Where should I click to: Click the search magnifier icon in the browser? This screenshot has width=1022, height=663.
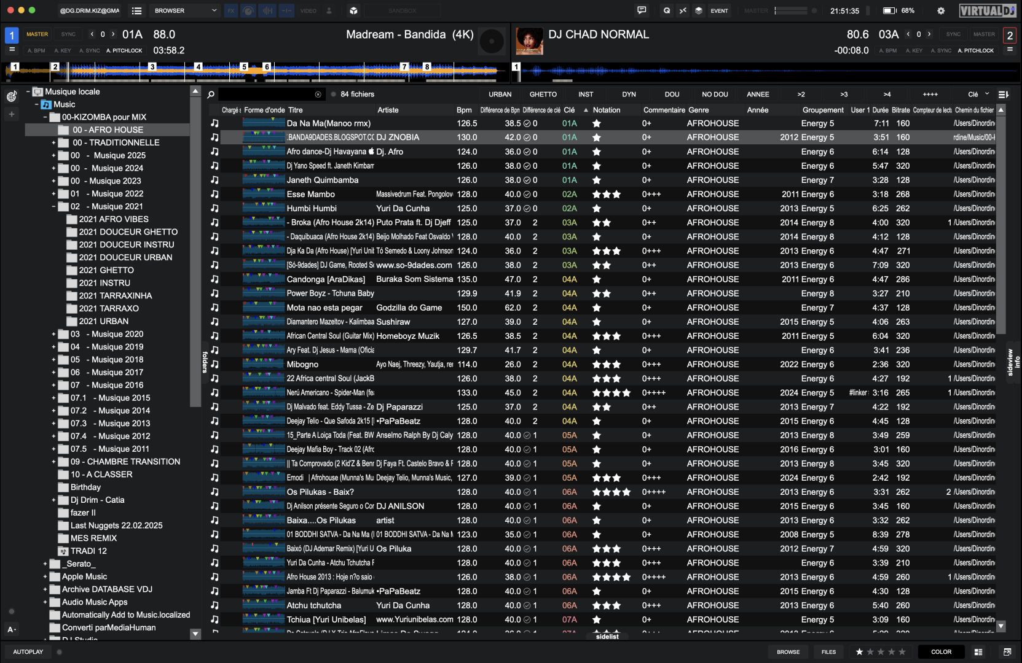tap(211, 95)
